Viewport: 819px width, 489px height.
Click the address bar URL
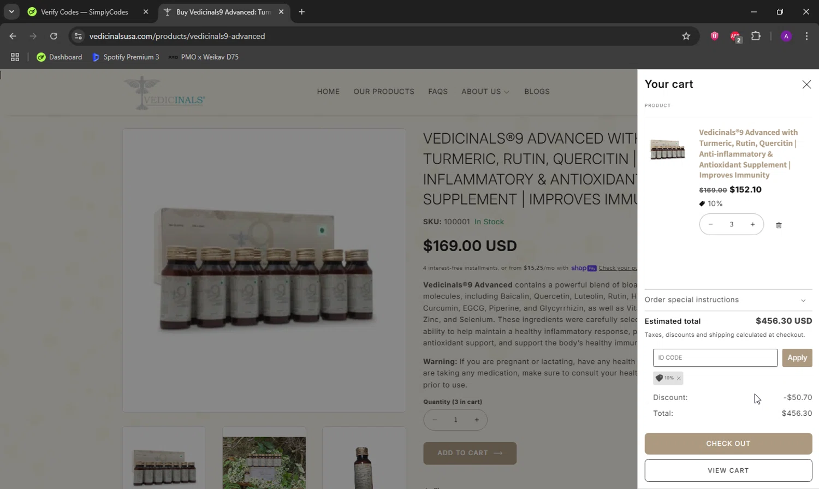[x=177, y=36]
